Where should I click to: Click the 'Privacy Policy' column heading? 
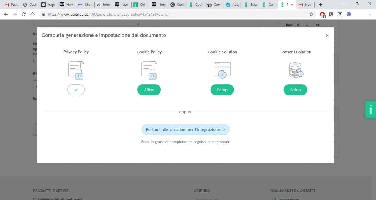pos(76,52)
